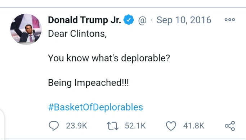Open the three-circle more options menu
Screen dimensions: 246x140
coord(230,19)
